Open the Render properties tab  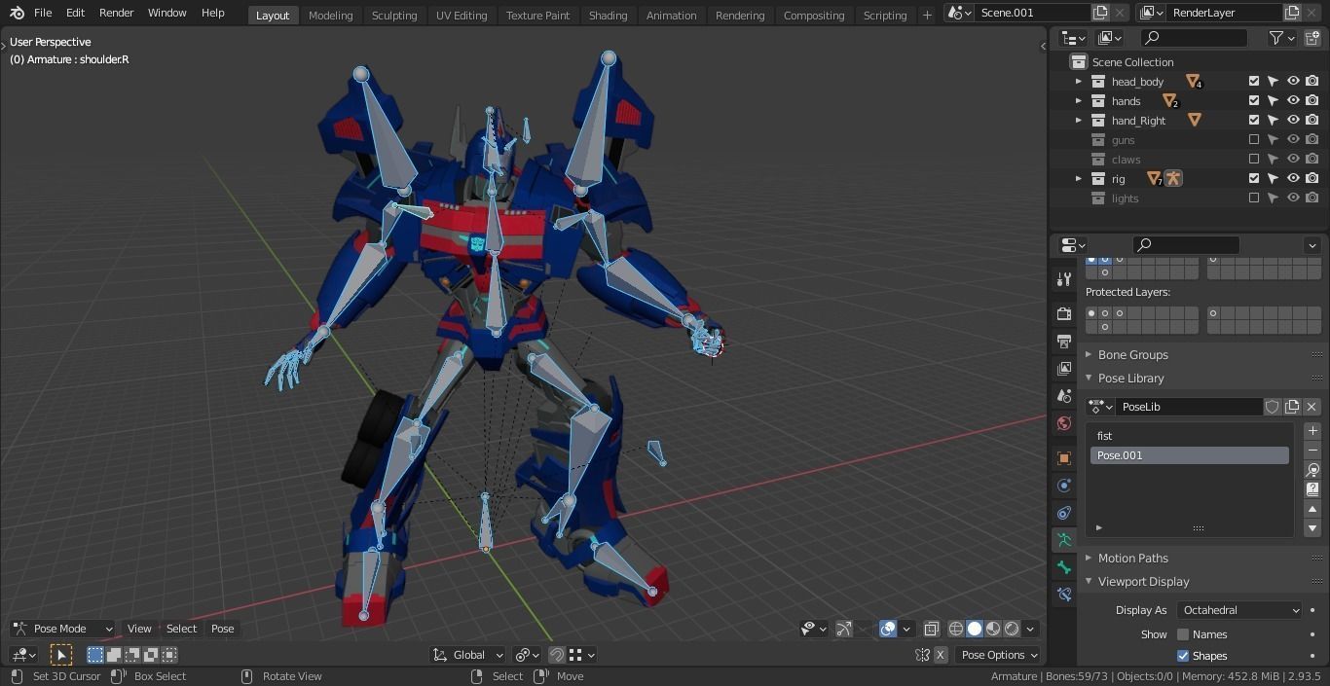tap(1063, 314)
